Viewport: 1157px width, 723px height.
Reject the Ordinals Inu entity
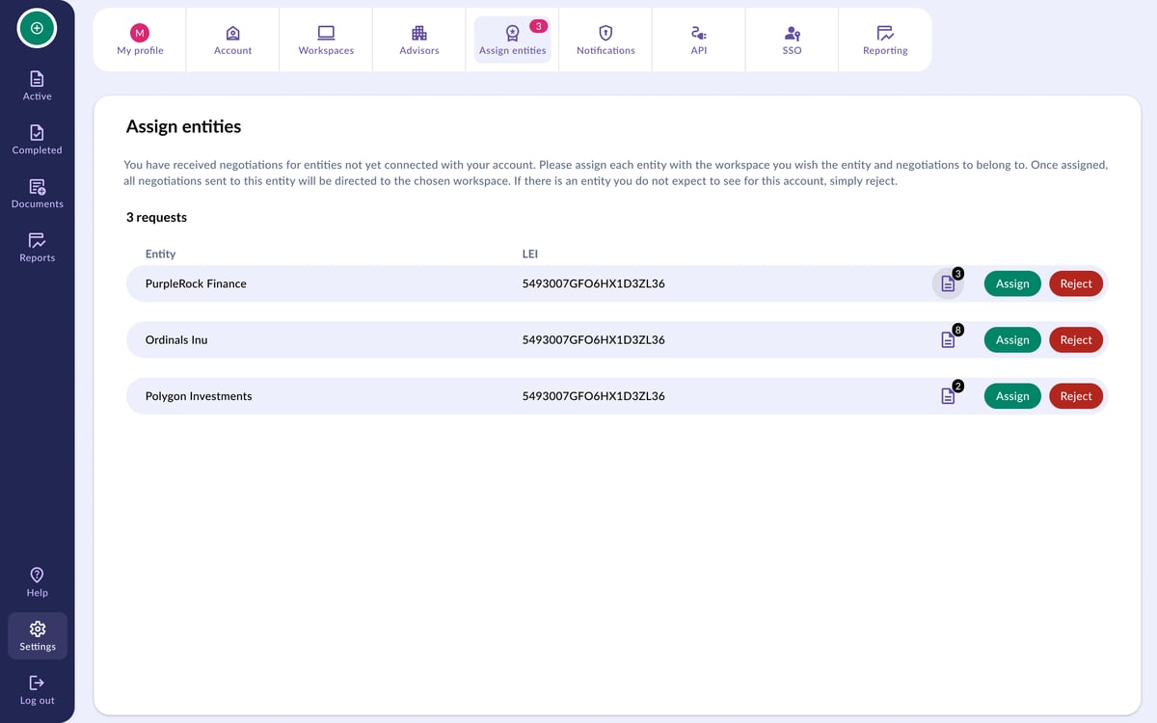tap(1076, 339)
